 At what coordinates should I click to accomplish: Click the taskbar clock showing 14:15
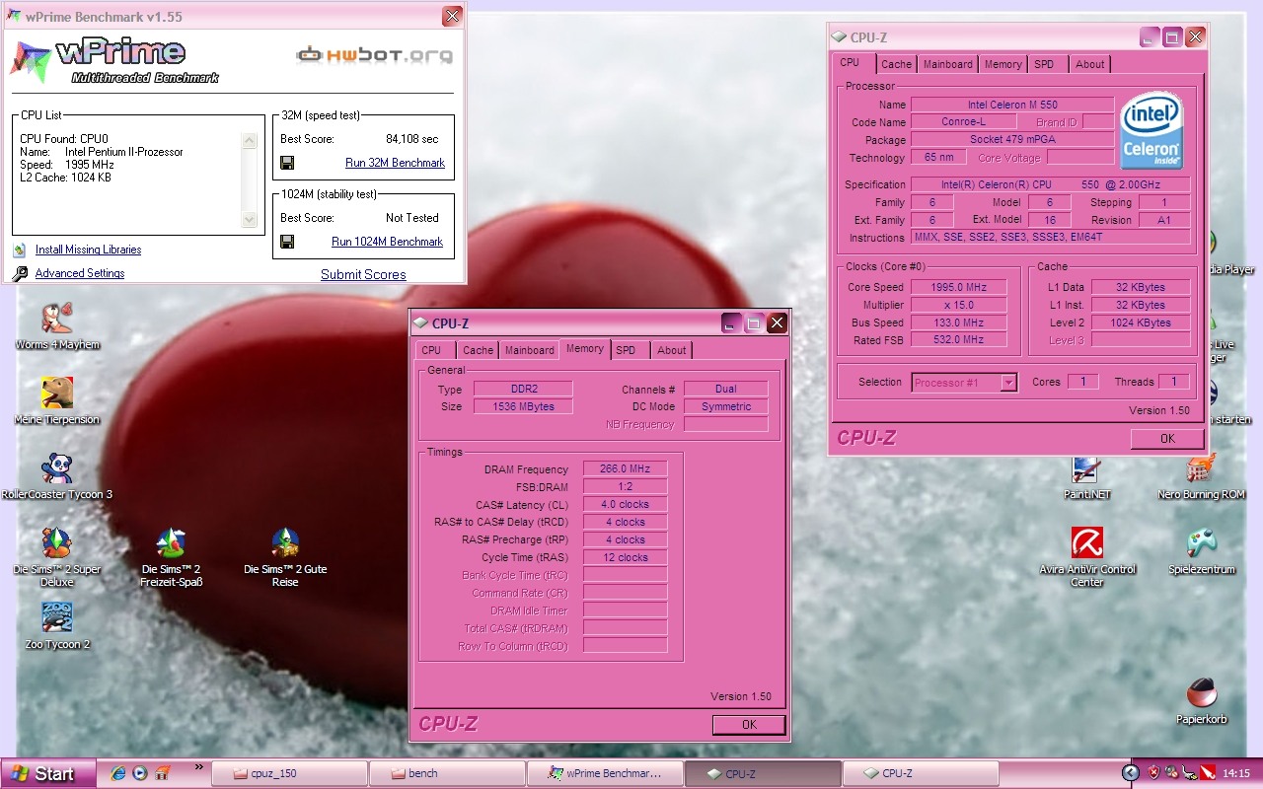click(x=1235, y=773)
